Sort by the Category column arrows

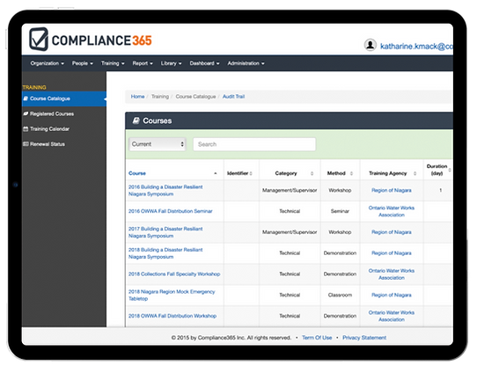click(x=312, y=173)
